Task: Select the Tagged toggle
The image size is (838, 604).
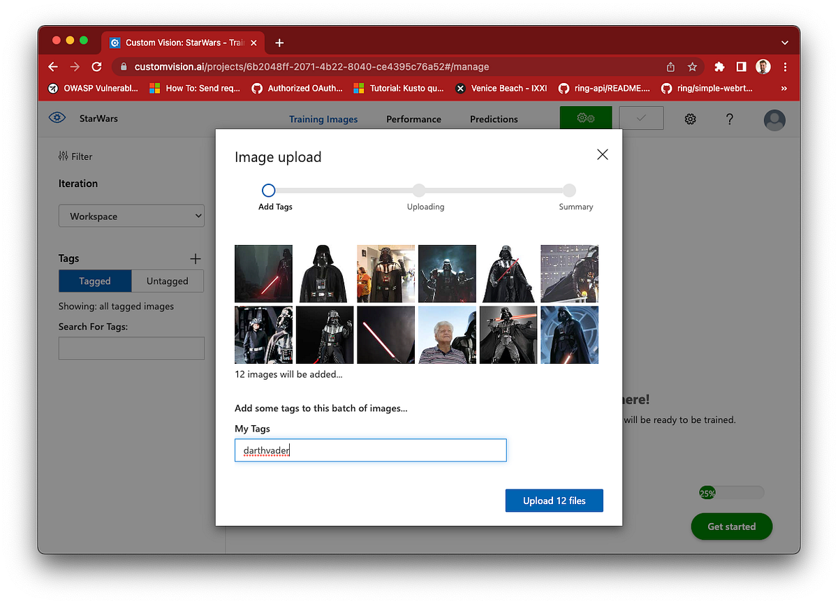Action: [x=95, y=281]
